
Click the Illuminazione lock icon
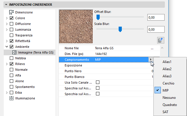tap(12, 98)
